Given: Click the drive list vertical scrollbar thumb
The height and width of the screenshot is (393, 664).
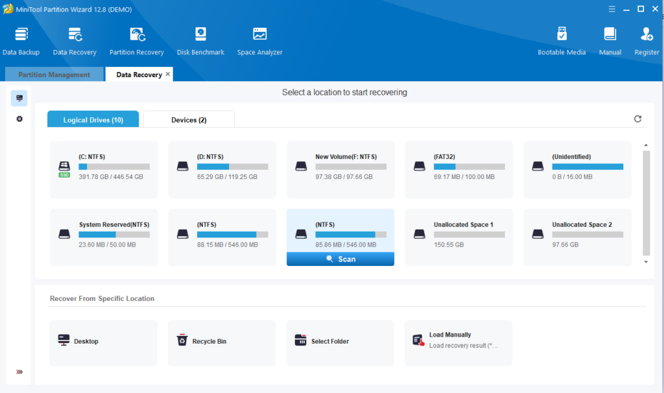Looking at the screenshot, I should pos(646,203).
